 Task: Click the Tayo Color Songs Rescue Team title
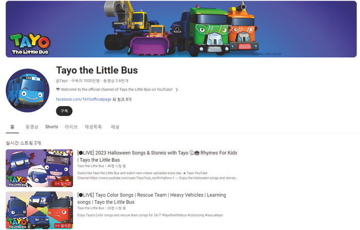tap(151, 198)
